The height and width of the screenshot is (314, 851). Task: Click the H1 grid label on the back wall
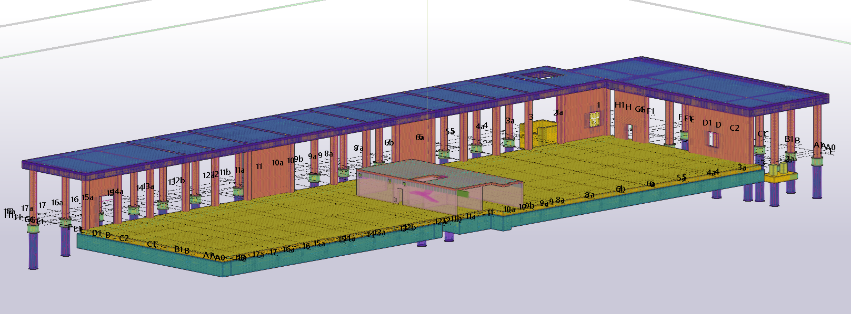[619, 105]
